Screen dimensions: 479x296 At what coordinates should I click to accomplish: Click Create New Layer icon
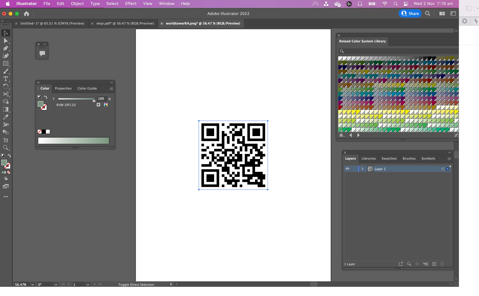(434, 264)
